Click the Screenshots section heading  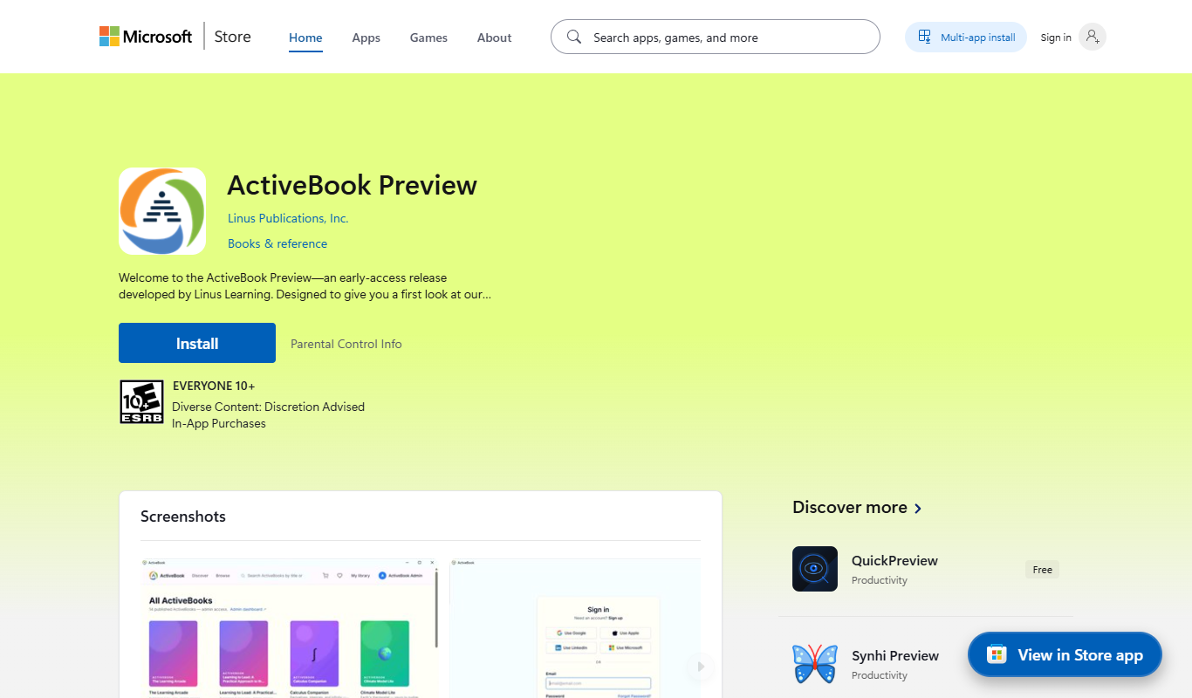pos(183,517)
